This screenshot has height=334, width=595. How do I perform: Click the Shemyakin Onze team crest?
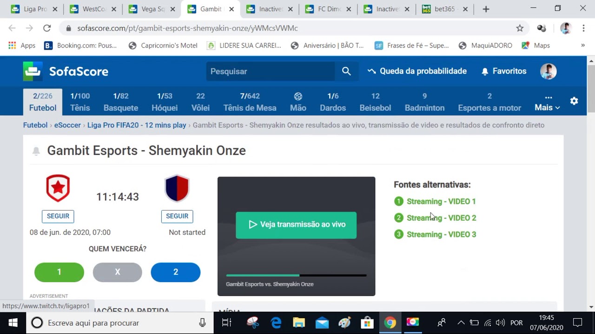click(x=177, y=188)
